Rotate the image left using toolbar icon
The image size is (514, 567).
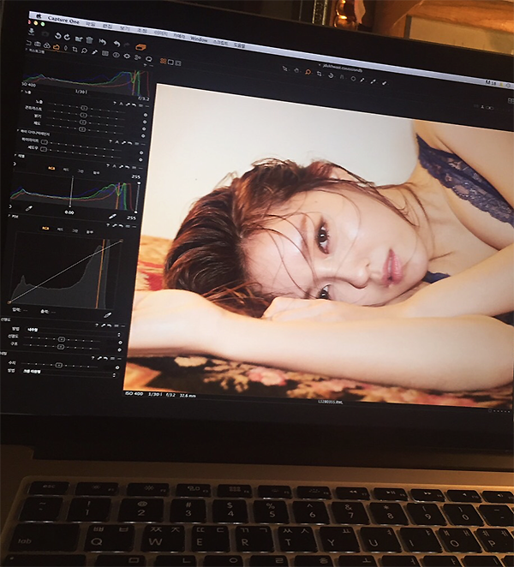(57, 35)
